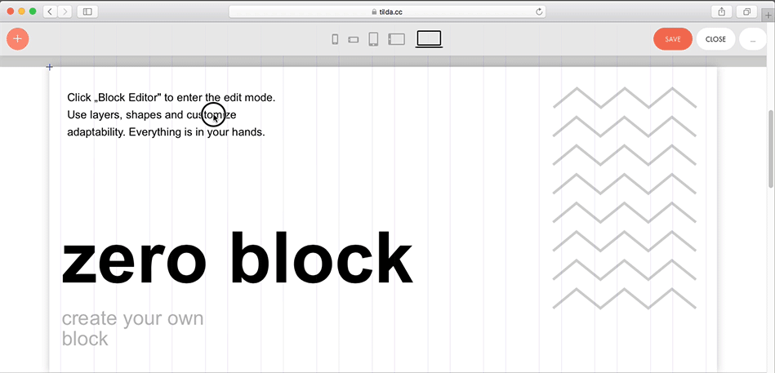Save the zero block
This screenshot has width=775, height=373.
tap(673, 39)
